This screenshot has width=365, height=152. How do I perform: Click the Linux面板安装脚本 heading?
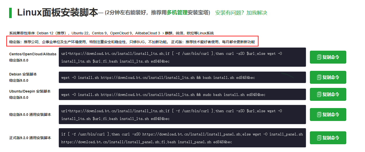click(x=57, y=13)
